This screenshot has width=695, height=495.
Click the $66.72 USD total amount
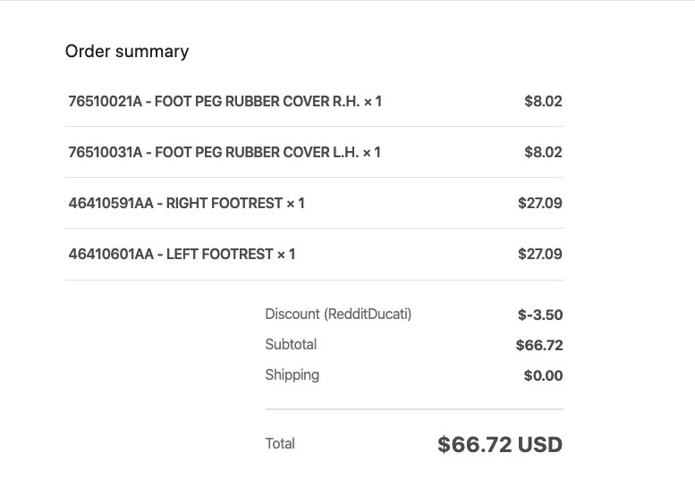click(500, 445)
